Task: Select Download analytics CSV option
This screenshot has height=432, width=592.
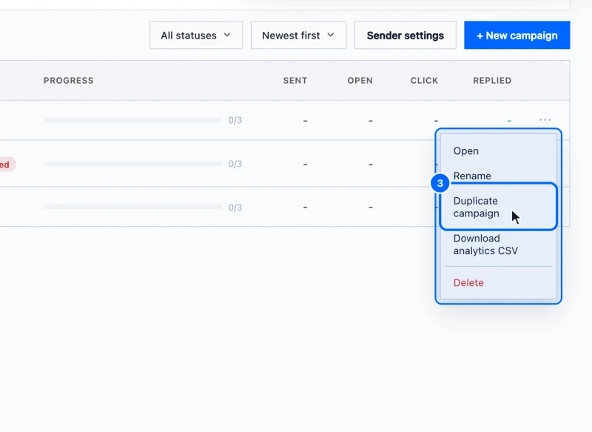Action: pos(498,244)
